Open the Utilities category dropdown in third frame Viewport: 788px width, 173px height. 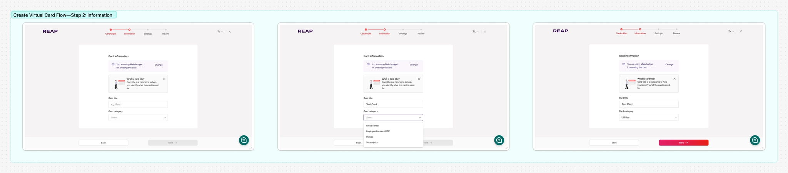(x=649, y=117)
